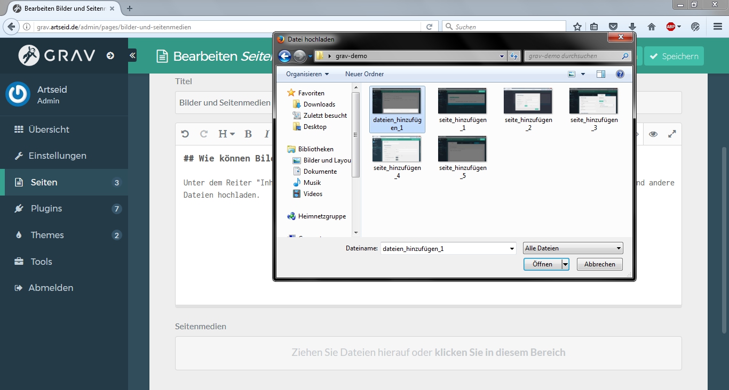Expand editor to fullscreen mode
The image size is (729, 390).
[672, 134]
